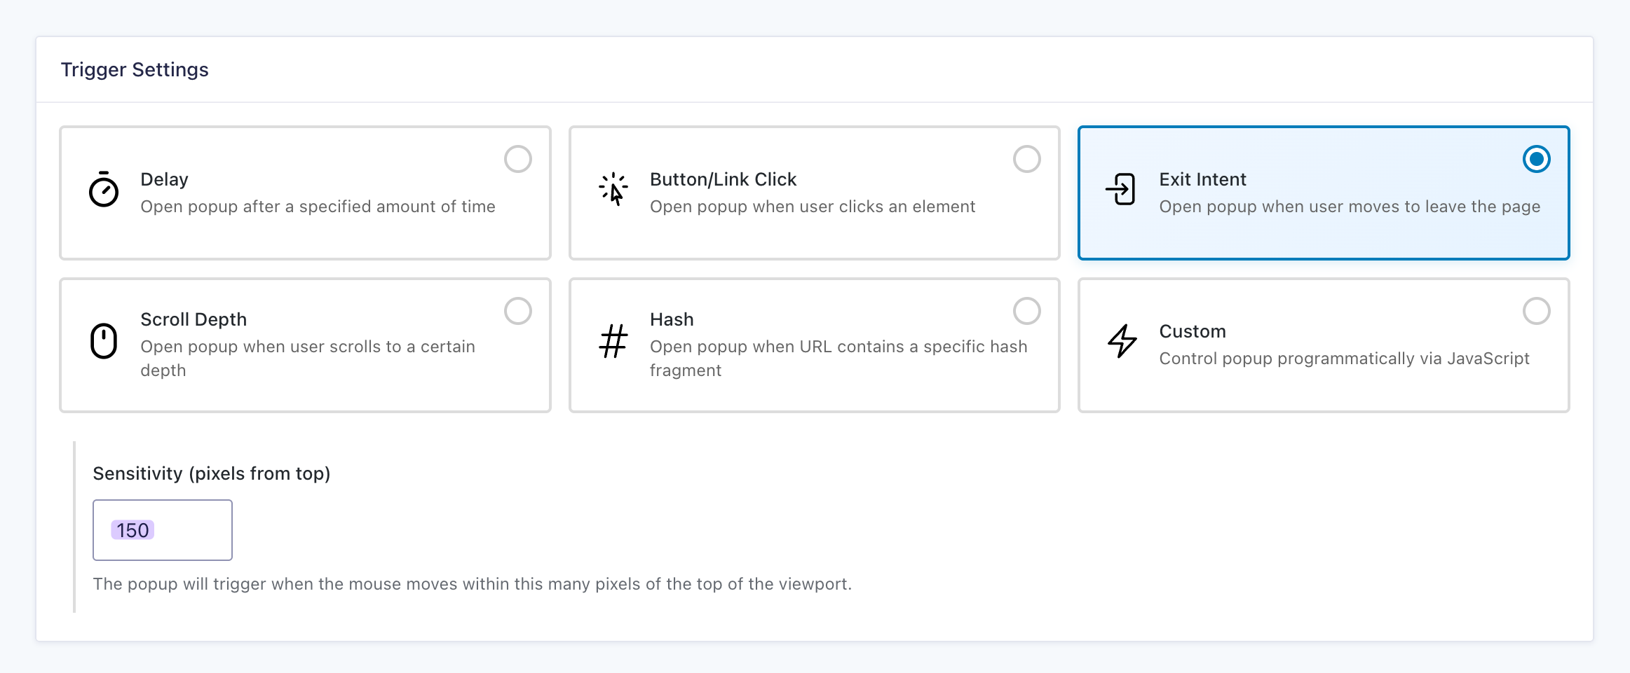
Task: Click the Exit Intent door-arrow icon
Action: coord(1121,190)
